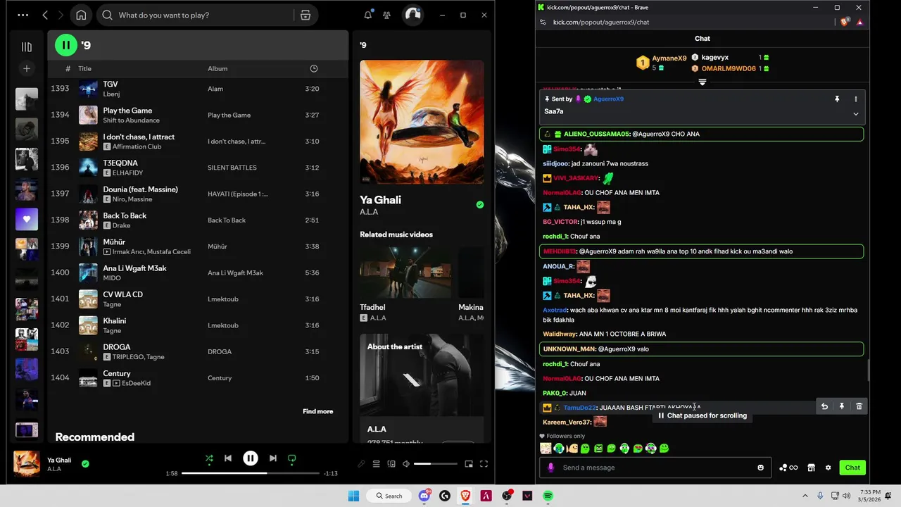
Task: Enter full screen player mode
Action: [484, 464]
